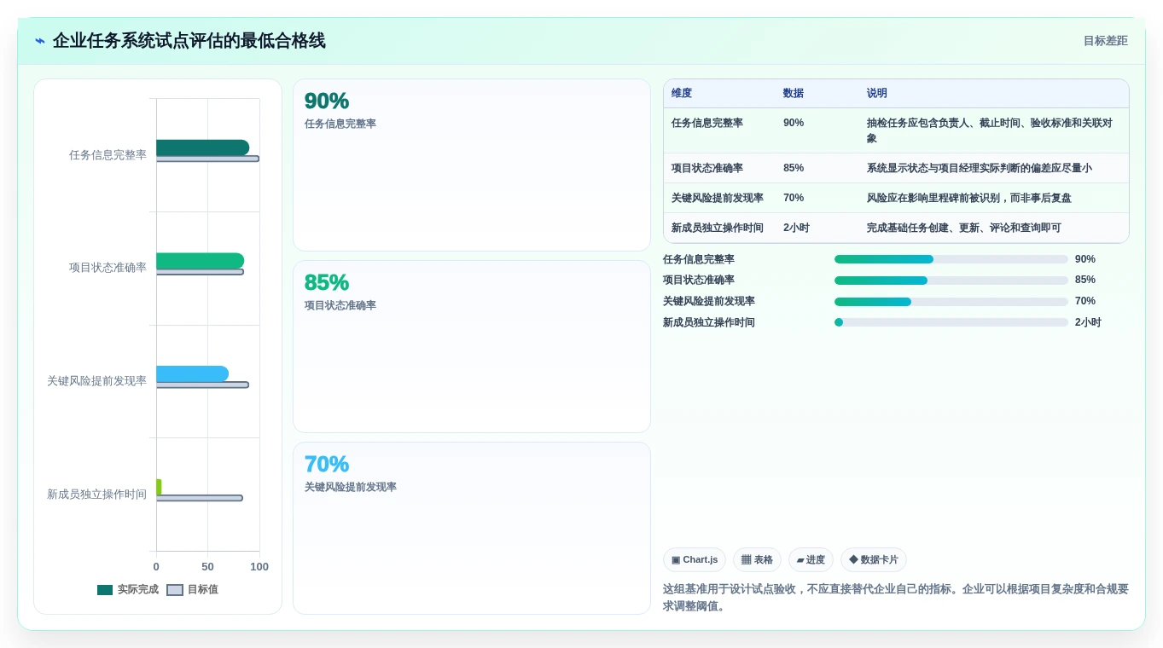
Task: Click the 新成员独立操作时间 target bar in chart
Action: (200, 498)
